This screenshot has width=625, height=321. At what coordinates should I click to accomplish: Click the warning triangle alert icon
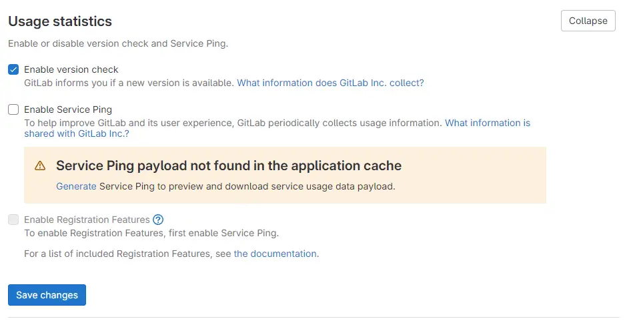(x=40, y=166)
